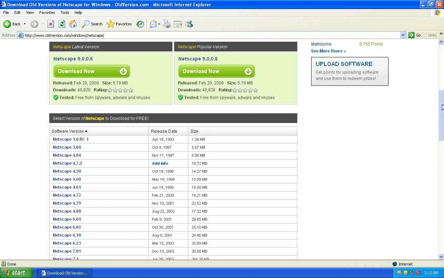Open the Tools menu
The width and height of the screenshot is (444, 278).
[x=65, y=13]
